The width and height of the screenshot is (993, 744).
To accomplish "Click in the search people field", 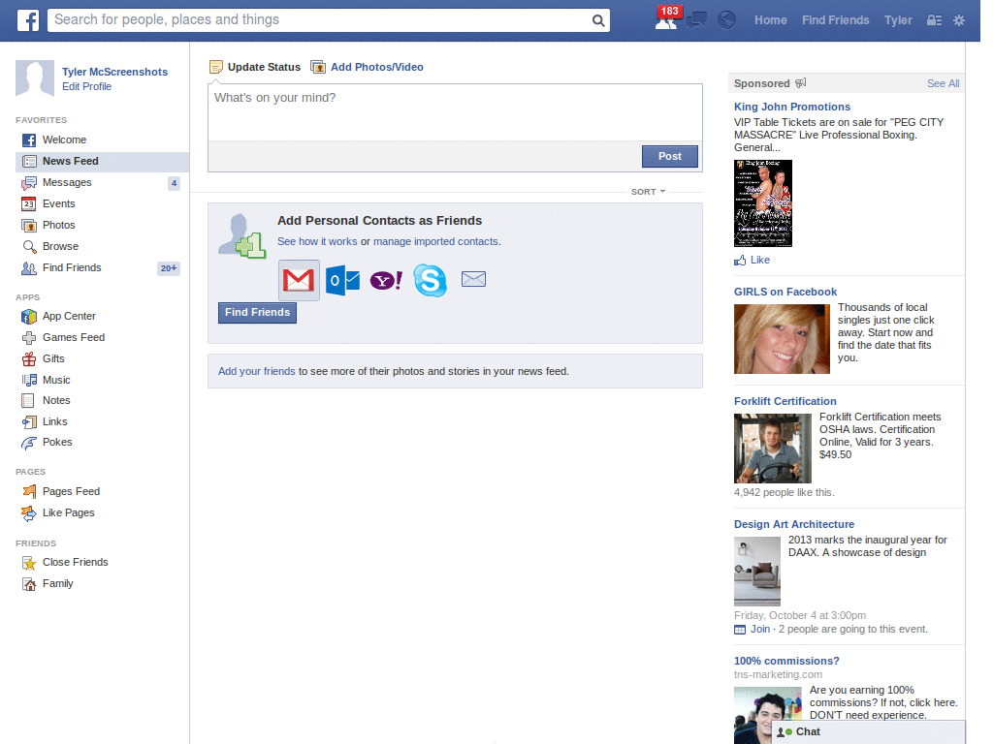I will coord(320,20).
